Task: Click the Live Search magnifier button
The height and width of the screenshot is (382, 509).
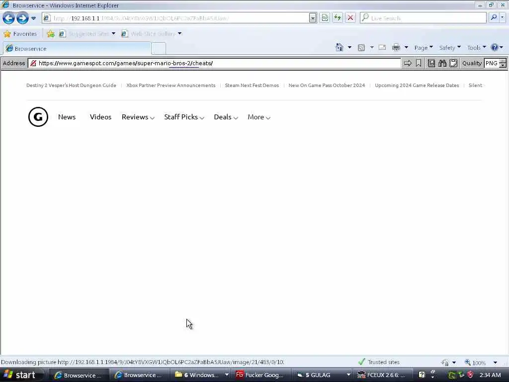Action: (494, 17)
